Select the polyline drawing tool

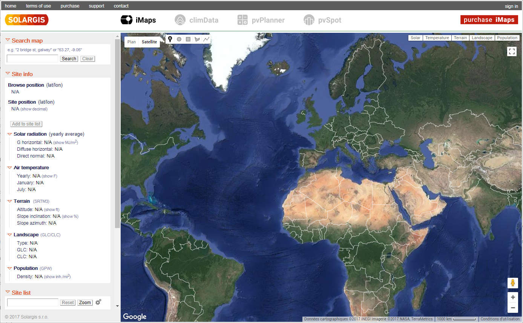pyautogui.click(x=206, y=39)
